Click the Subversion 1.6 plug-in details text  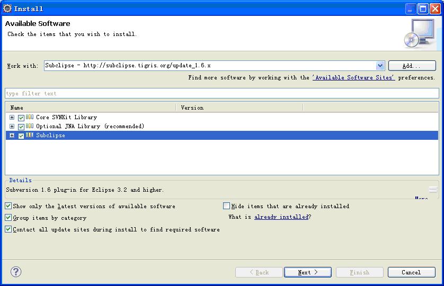(85, 190)
